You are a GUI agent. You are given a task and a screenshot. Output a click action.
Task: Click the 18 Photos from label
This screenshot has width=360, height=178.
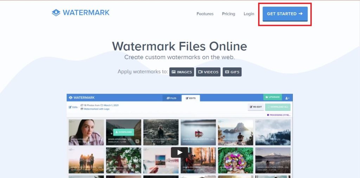click(90, 105)
